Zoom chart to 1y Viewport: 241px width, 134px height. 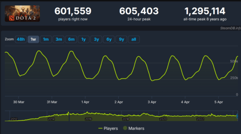[84, 39]
